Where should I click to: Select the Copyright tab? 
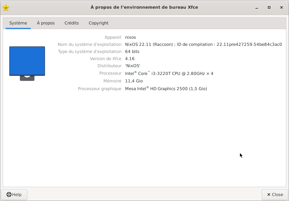pos(98,23)
